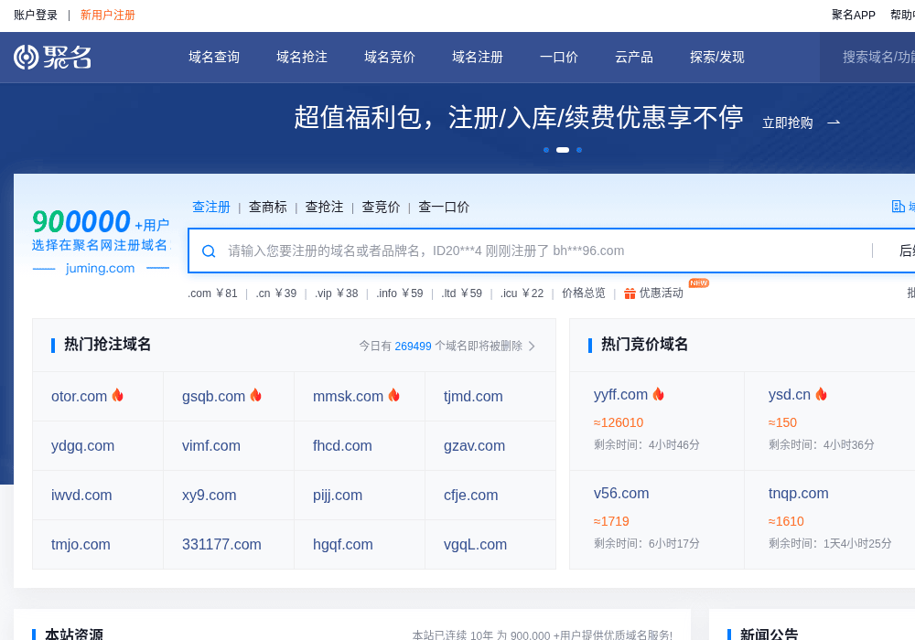Click juming.com text under 900000 users
915x640 pixels.
click(101, 268)
